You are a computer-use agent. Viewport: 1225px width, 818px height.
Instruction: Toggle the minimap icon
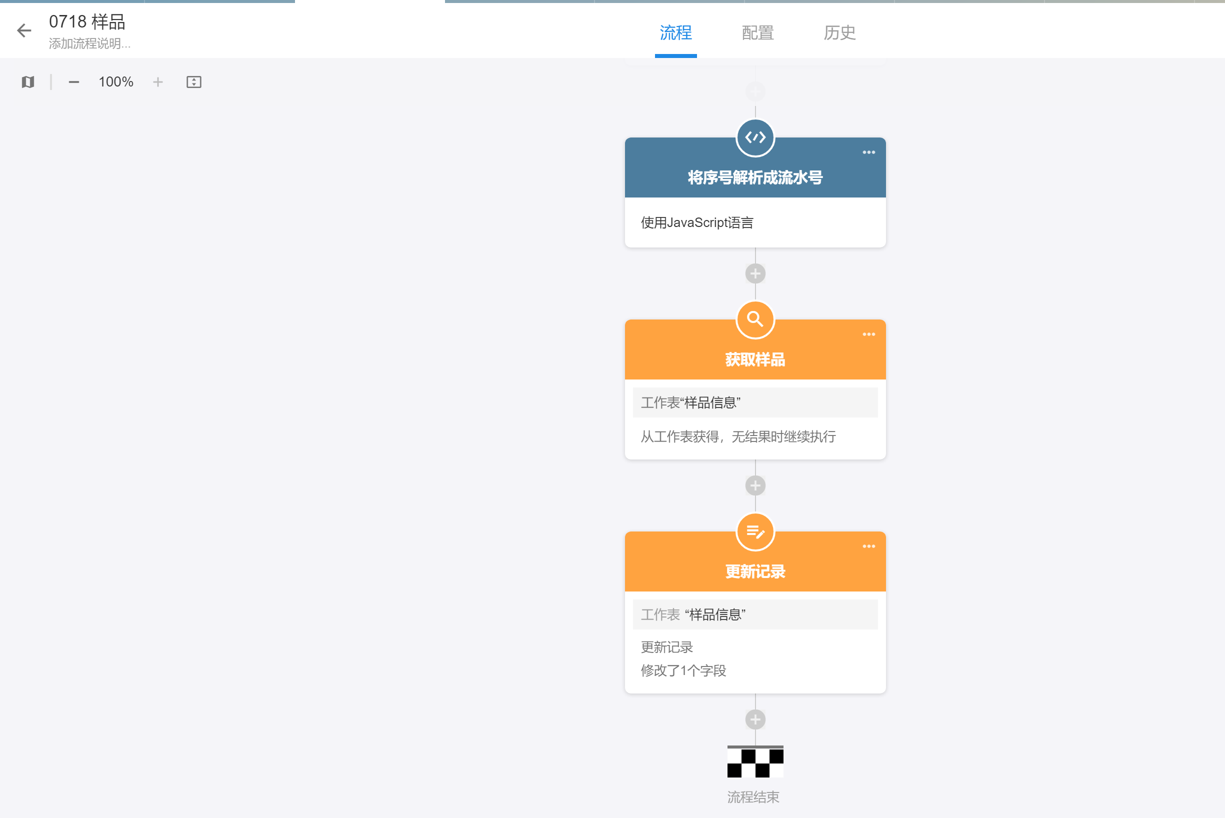tap(28, 82)
